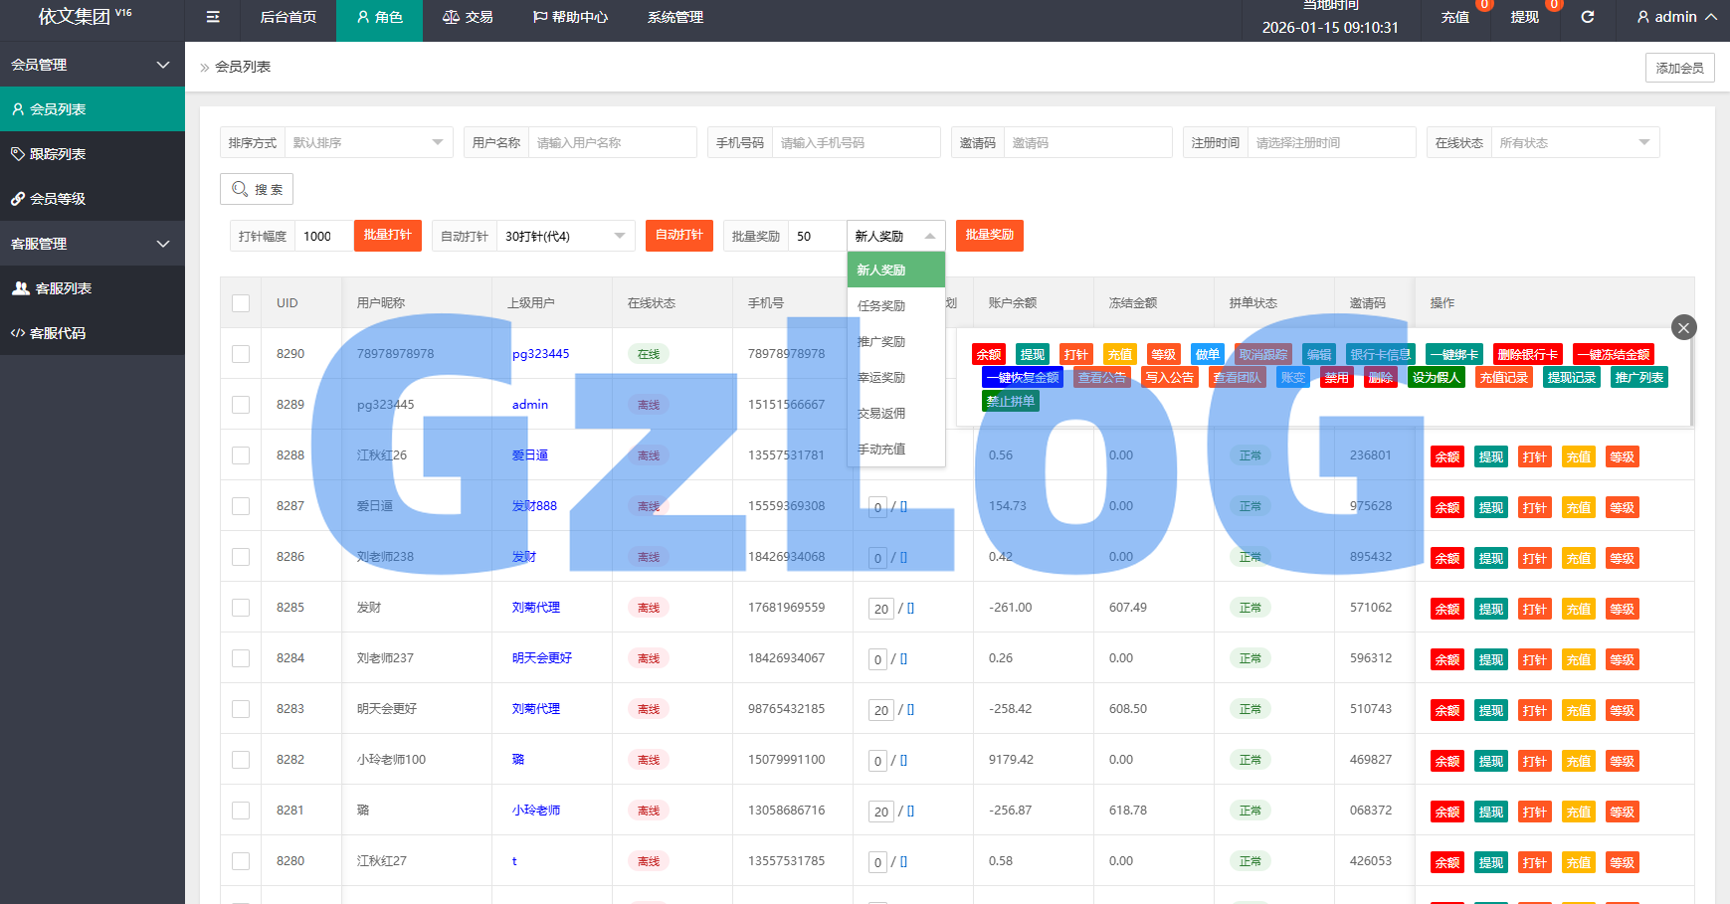This screenshot has height=904, width=1730.
Task: Open 客服列表 sidebar item
Action: tap(92, 288)
